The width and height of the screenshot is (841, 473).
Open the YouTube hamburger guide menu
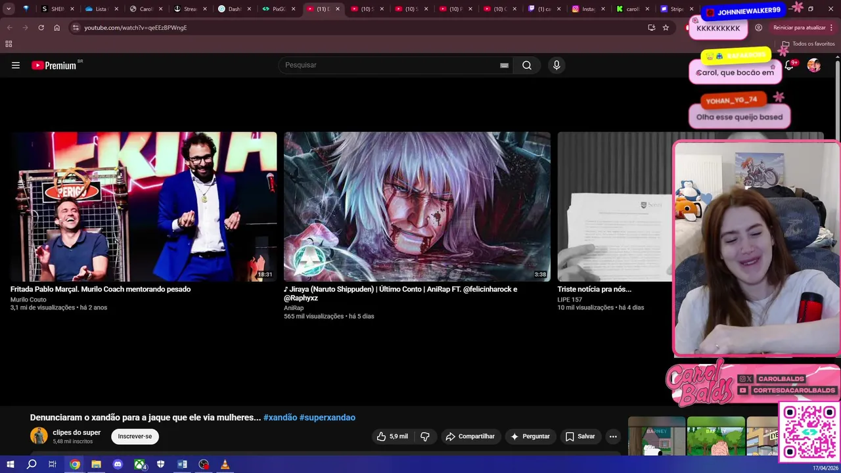coord(16,65)
